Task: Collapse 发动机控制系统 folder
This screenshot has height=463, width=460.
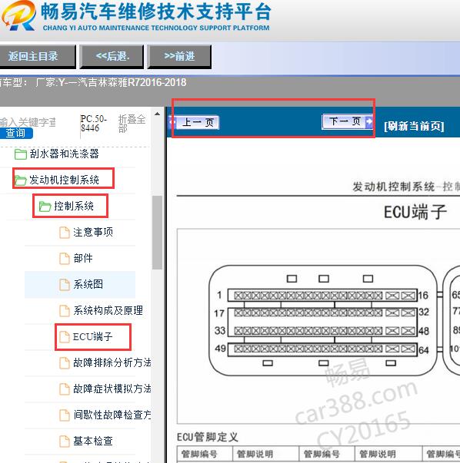Action: click(x=64, y=180)
